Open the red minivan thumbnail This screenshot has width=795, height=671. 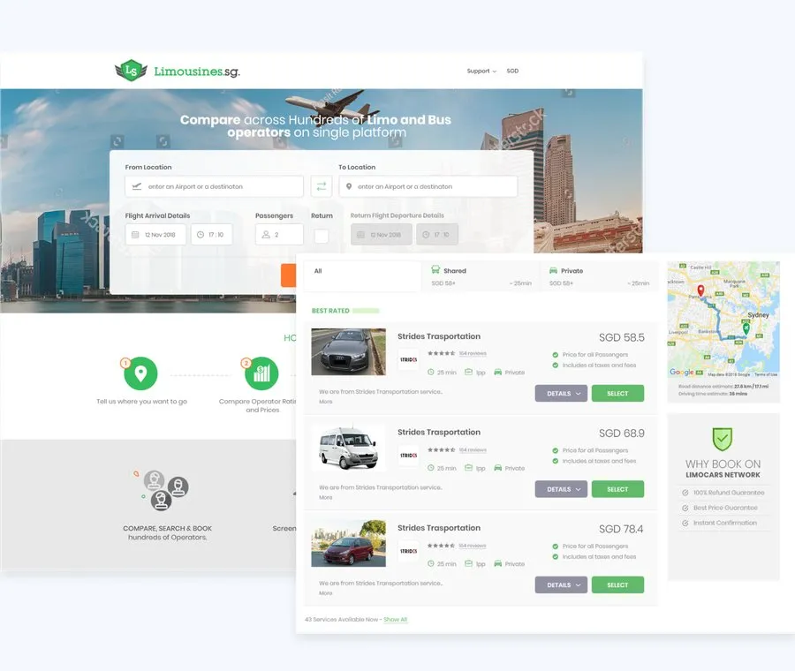coord(348,543)
